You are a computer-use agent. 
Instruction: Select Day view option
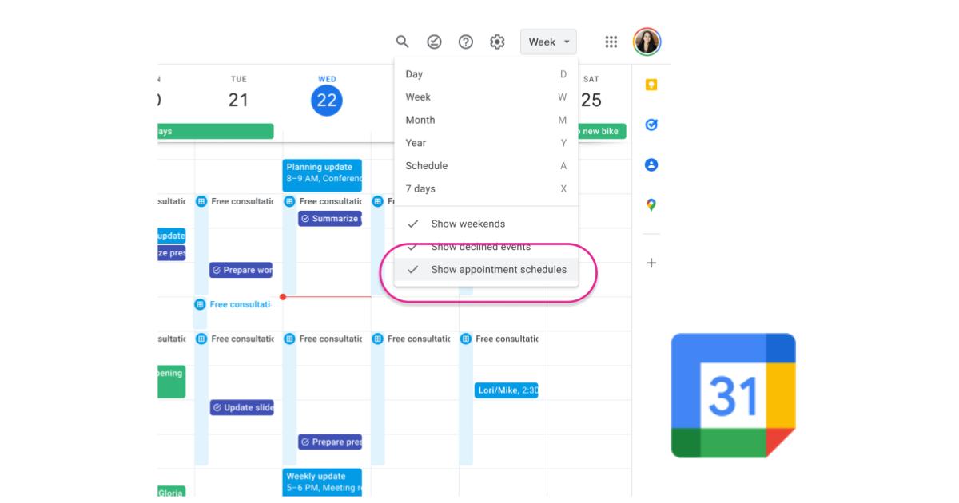coord(414,73)
